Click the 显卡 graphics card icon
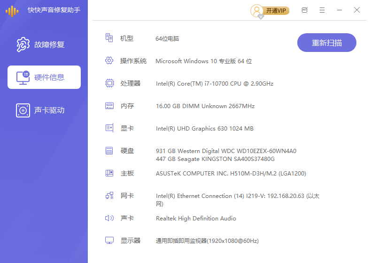 109,128
